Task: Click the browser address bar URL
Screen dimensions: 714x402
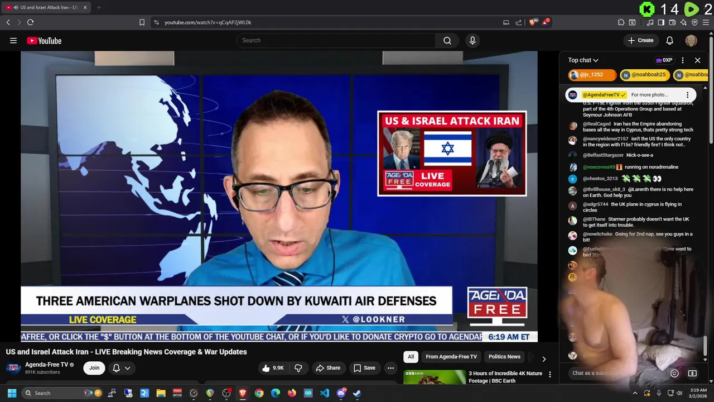Action: [x=208, y=22]
